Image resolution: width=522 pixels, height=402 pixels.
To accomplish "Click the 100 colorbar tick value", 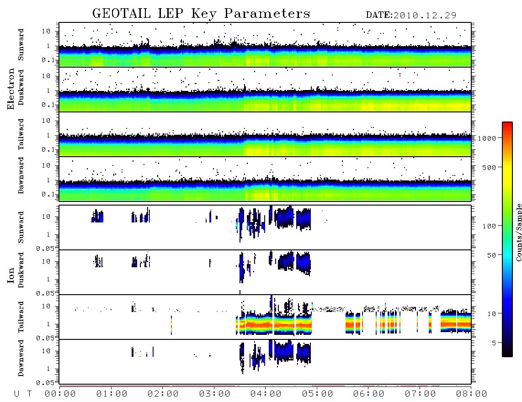I will (x=489, y=226).
